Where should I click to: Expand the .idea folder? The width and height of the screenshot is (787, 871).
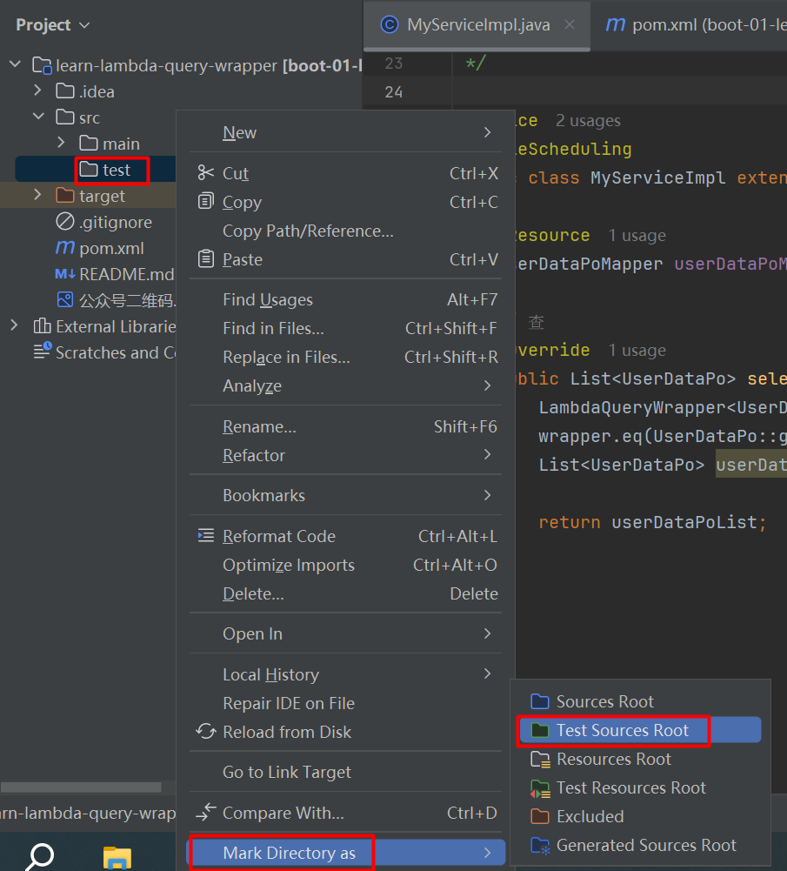pos(37,91)
